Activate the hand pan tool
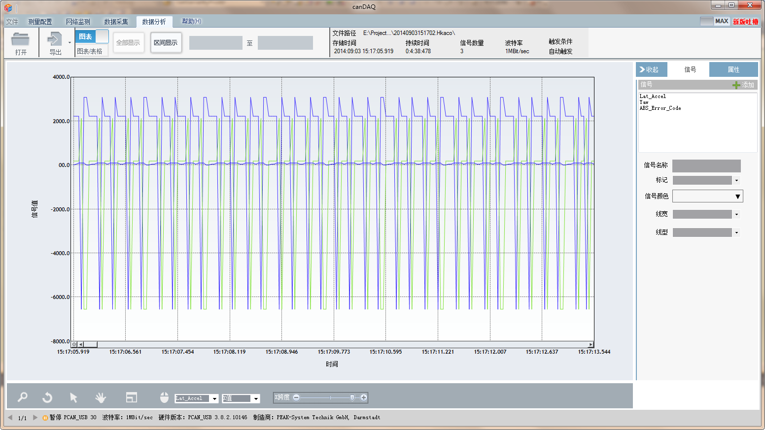Image resolution: width=765 pixels, height=430 pixels. [101, 397]
